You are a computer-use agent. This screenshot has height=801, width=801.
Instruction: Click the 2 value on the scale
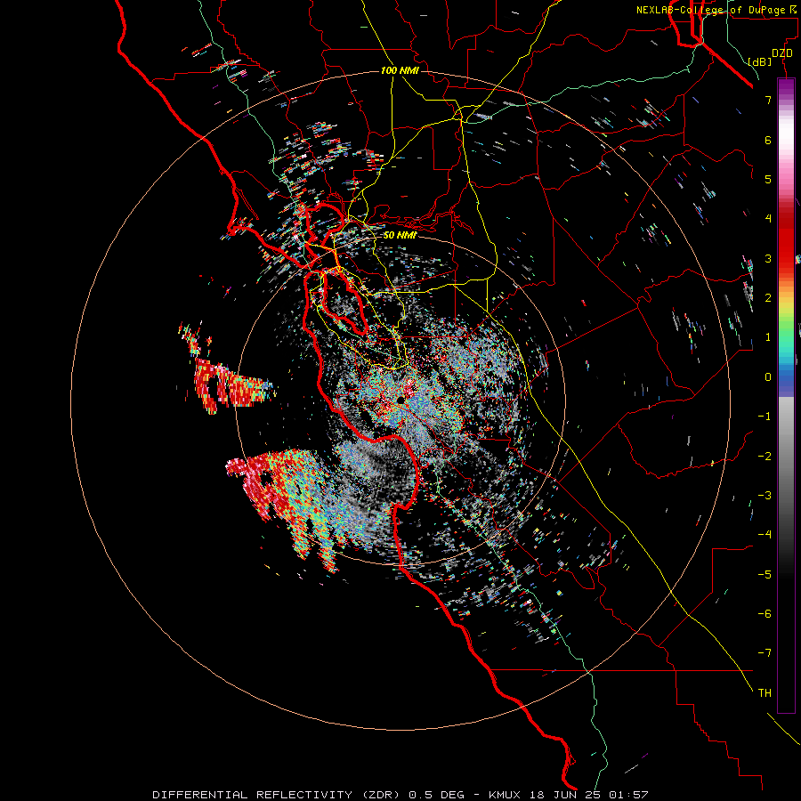tap(768, 298)
